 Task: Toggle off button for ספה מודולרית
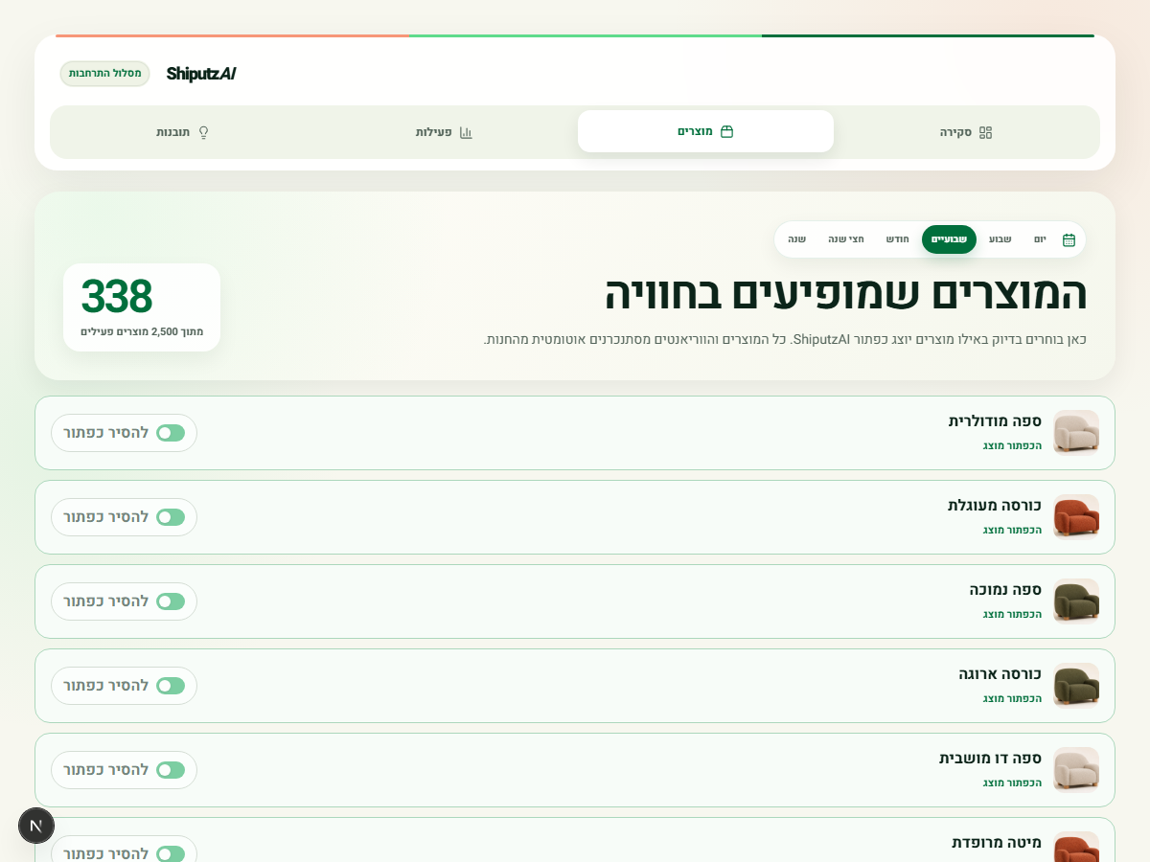tap(124, 433)
